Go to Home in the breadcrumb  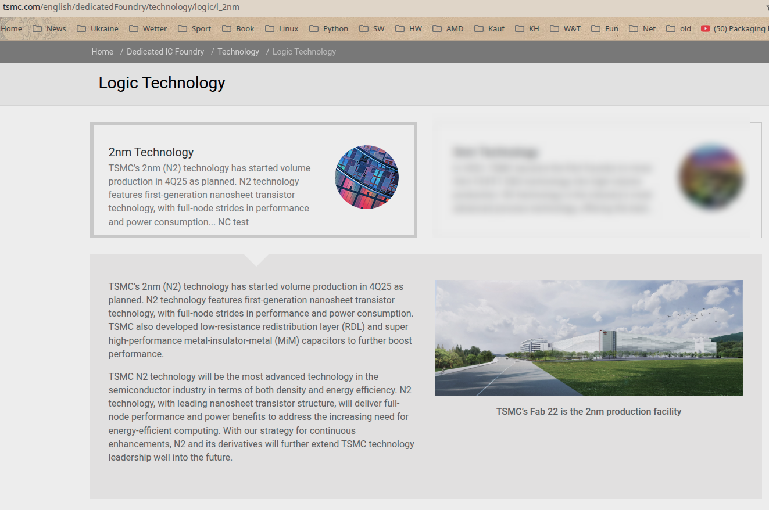click(102, 52)
